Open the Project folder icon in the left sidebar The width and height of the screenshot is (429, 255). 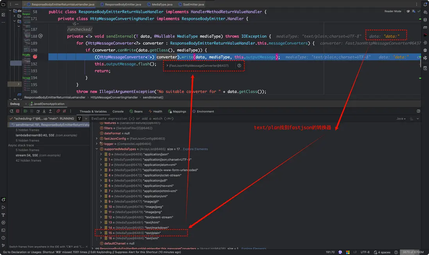3,5
